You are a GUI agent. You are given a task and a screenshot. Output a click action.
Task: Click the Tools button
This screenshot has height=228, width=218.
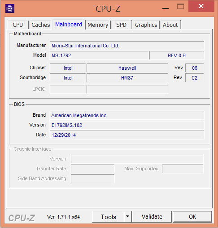pyautogui.click(x=109, y=217)
